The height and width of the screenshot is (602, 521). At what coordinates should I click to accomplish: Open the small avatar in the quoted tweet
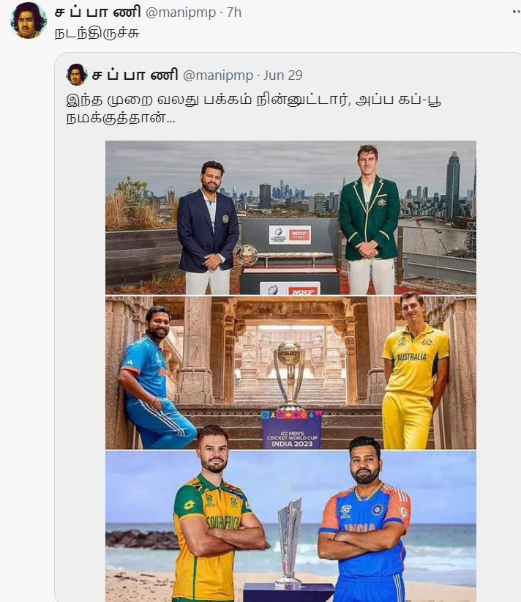tap(77, 75)
